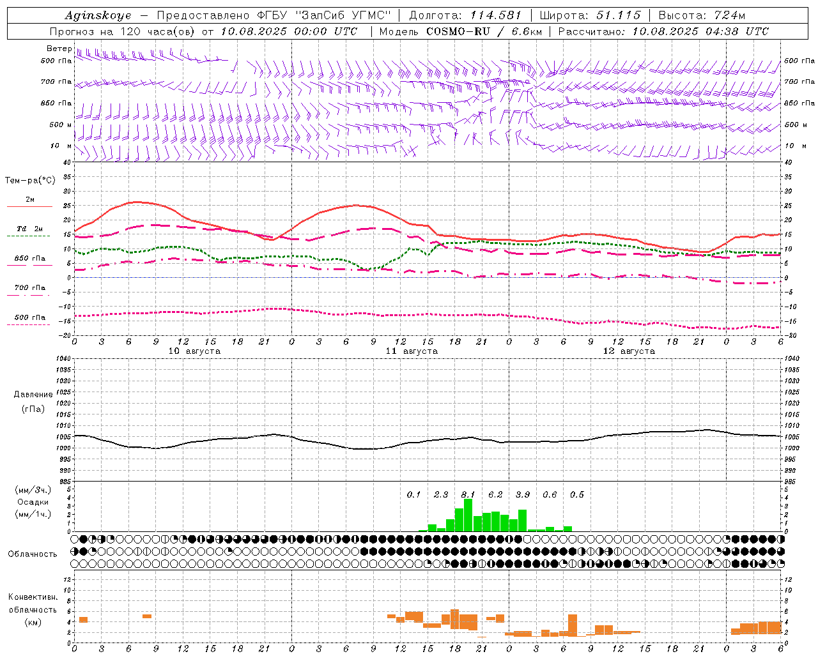
Task: Click the precipitation total "6.2"
Action: 495,495
